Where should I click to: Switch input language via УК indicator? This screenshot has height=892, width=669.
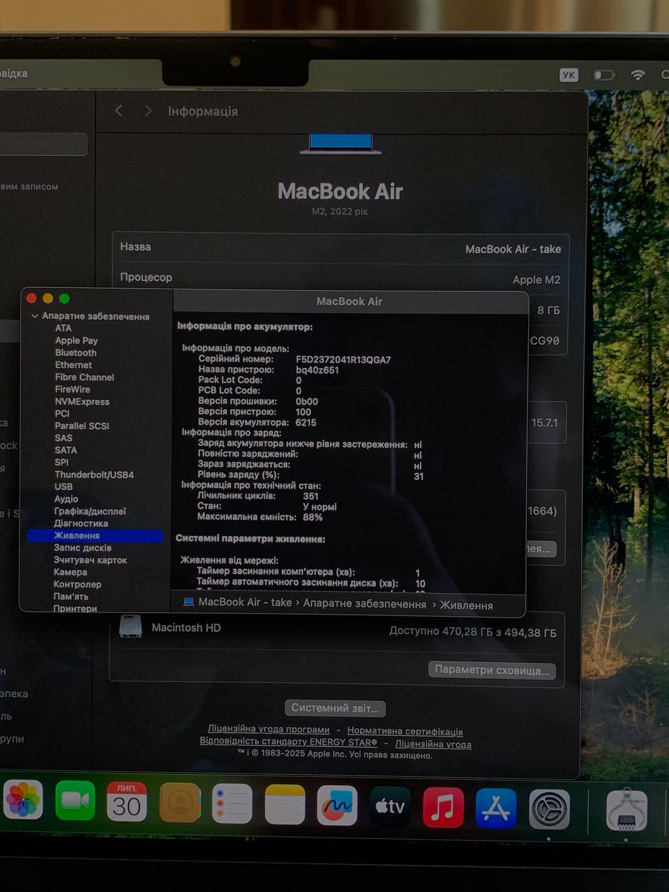click(569, 75)
